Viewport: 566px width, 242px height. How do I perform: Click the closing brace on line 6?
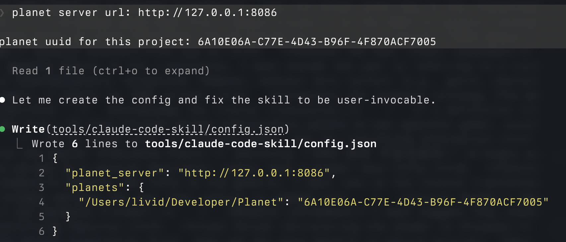[x=55, y=231]
